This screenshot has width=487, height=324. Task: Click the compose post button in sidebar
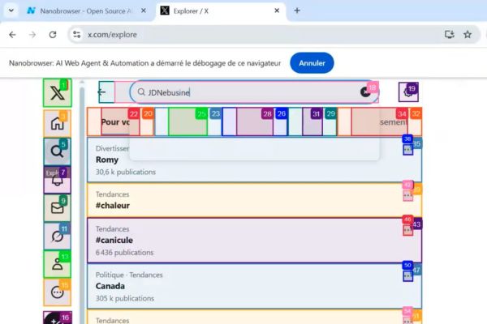(57, 318)
